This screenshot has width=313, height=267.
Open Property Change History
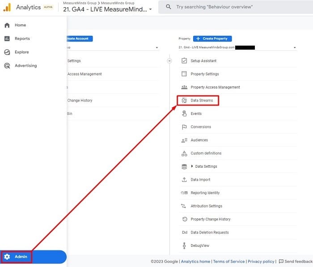(x=211, y=219)
